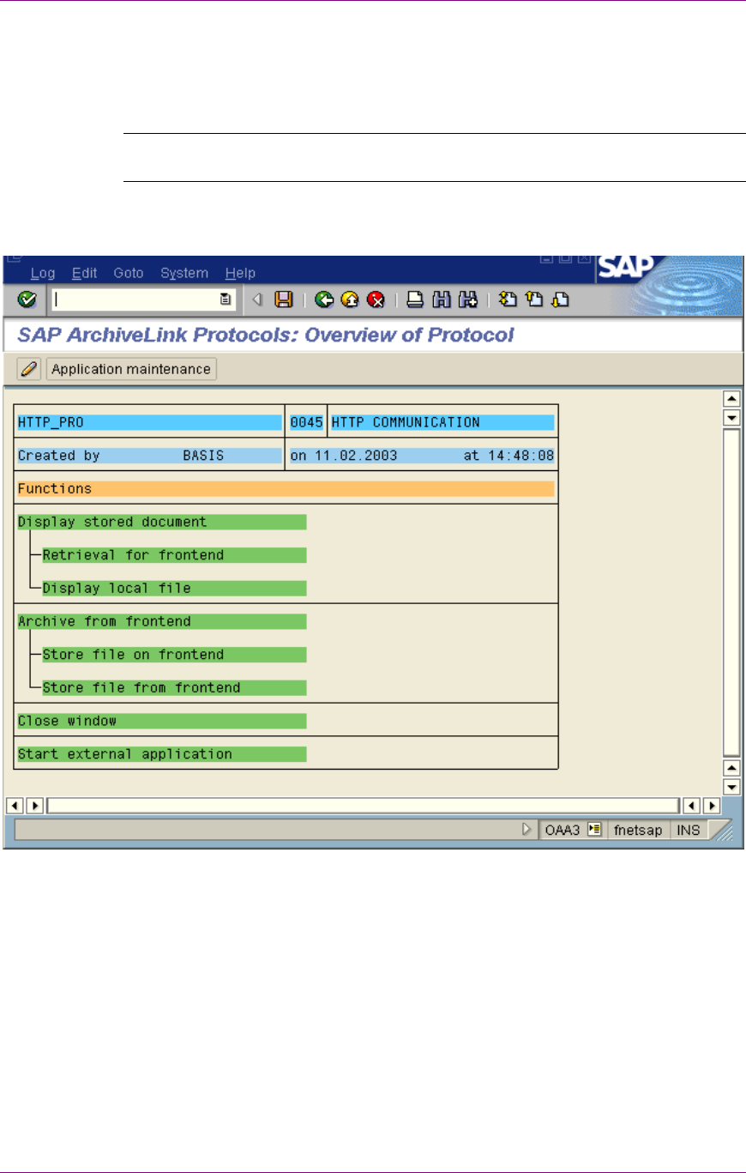Click the Application maintenance button
This screenshot has height=1173, width=746.
click(x=131, y=369)
